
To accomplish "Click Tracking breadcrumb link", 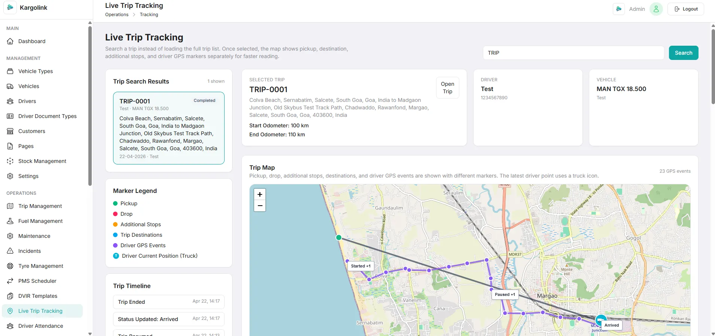I will [x=149, y=15].
